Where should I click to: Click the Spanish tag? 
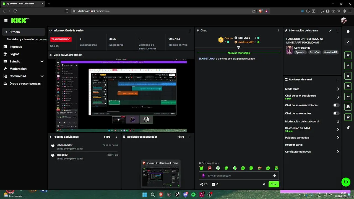(300, 52)
